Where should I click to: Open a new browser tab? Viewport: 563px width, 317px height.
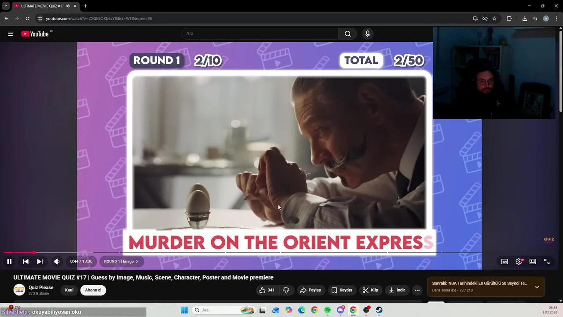85,6
